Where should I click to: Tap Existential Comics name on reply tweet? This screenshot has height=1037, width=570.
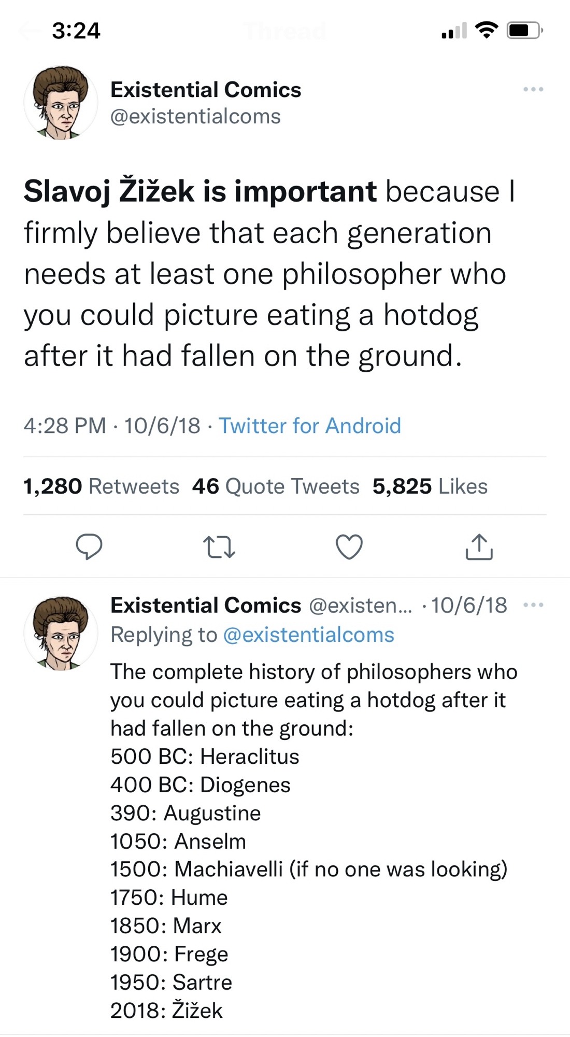point(206,605)
